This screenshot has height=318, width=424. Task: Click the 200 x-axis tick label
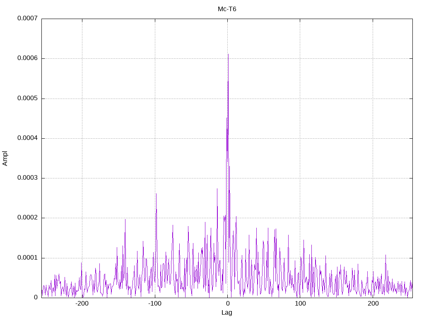pos(373,304)
